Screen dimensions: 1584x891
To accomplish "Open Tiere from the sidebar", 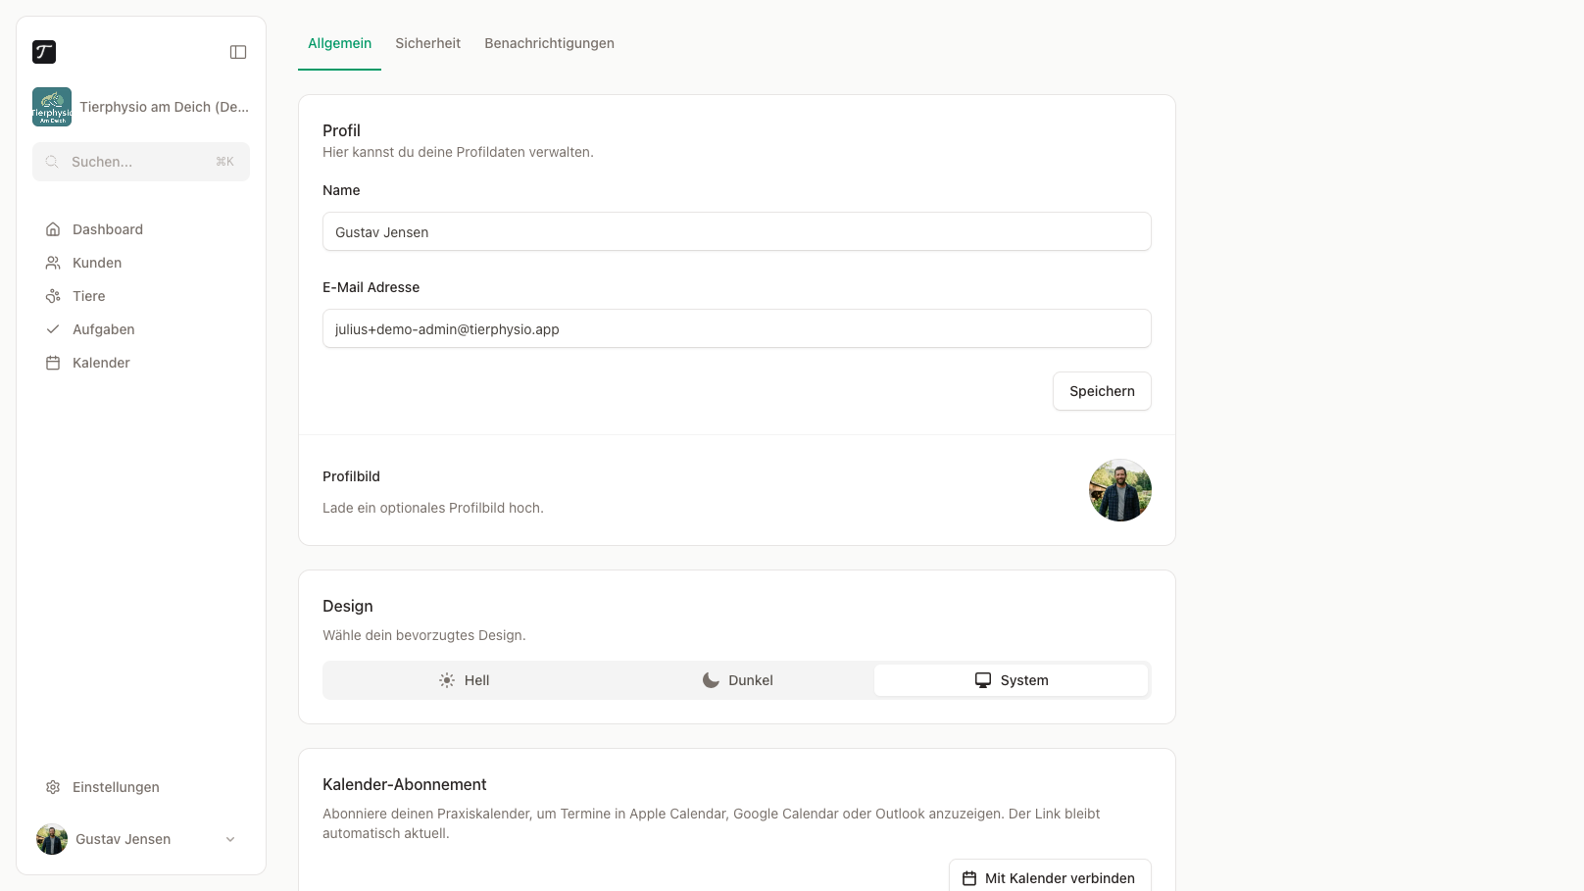I will [x=141, y=296].
